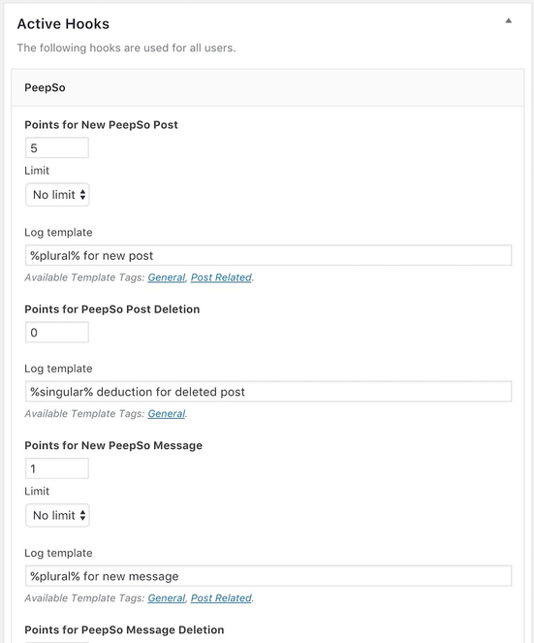This screenshot has height=643, width=534.
Task: Focus the New PeepSo Message points field
Action: point(57,468)
